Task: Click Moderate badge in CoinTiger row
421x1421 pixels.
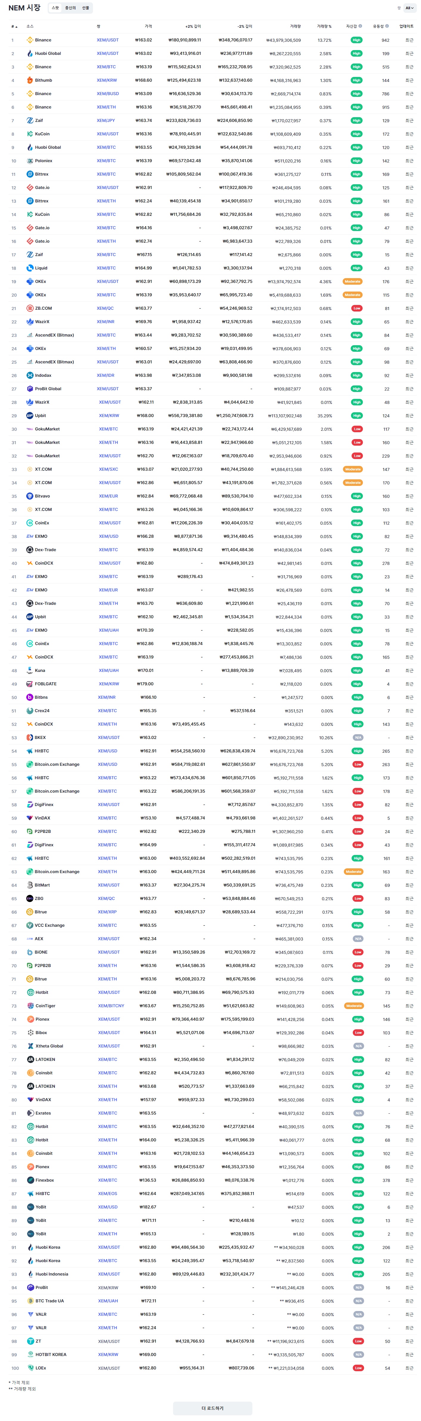Action: pyautogui.click(x=354, y=1006)
